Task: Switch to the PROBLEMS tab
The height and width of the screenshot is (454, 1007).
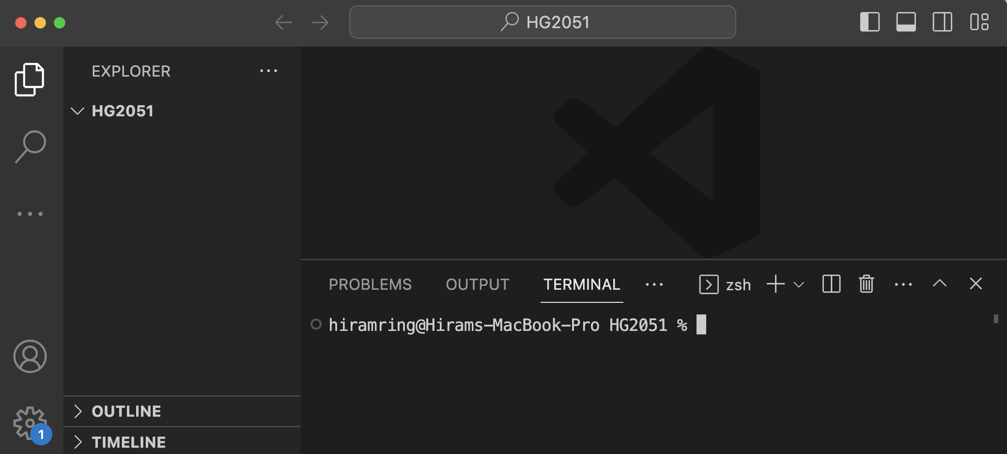Action: (x=370, y=284)
